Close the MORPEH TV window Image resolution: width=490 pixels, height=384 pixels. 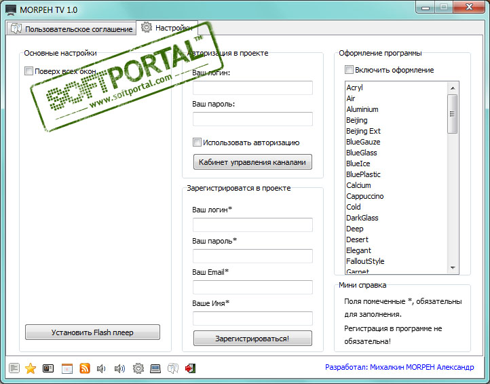tap(469, 7)
